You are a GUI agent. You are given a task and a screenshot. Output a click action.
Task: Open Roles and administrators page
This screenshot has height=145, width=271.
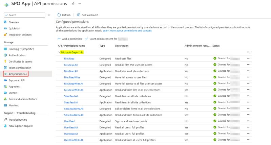pyautogui.click(x=23, y=99)
